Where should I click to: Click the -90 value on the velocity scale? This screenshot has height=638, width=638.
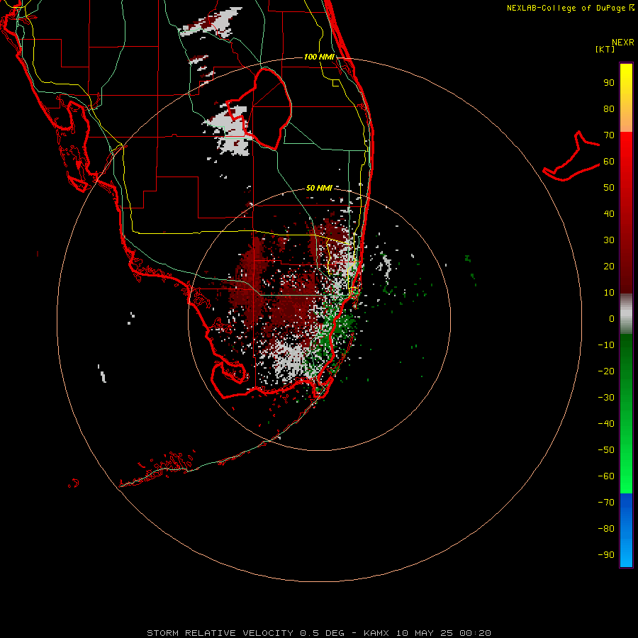tap(606, 555)
